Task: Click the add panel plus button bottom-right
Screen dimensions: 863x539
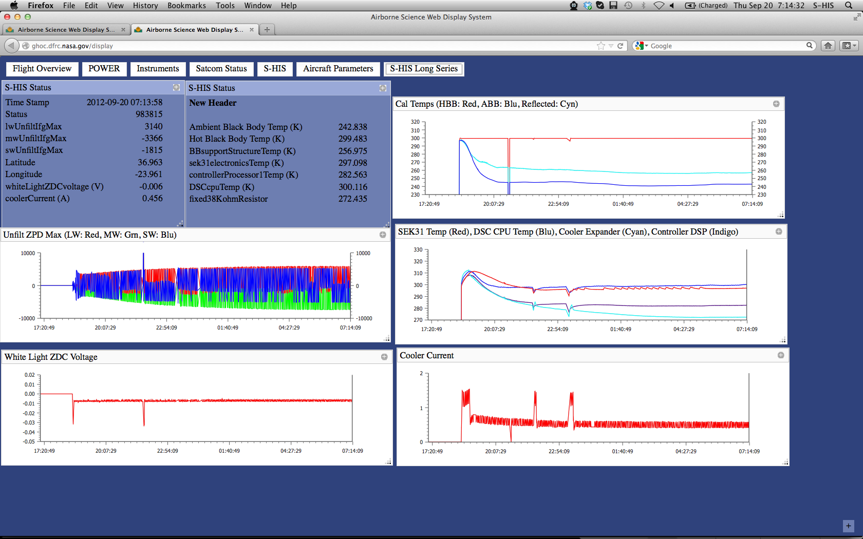Action: (848, 526)
